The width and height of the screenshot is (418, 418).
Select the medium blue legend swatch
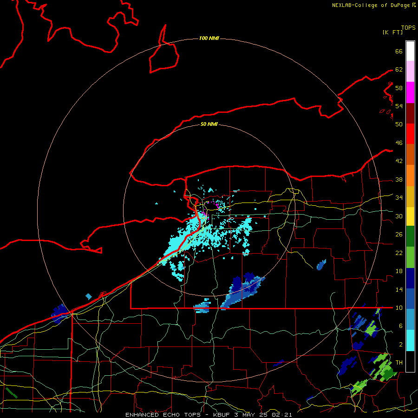pyautogui.click(x=410, y=299)
